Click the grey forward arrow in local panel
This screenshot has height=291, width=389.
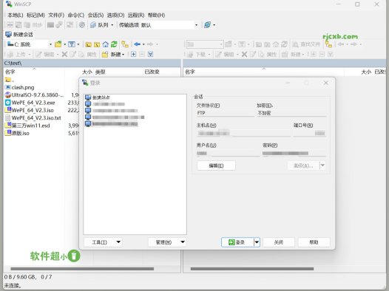(150, 44)
